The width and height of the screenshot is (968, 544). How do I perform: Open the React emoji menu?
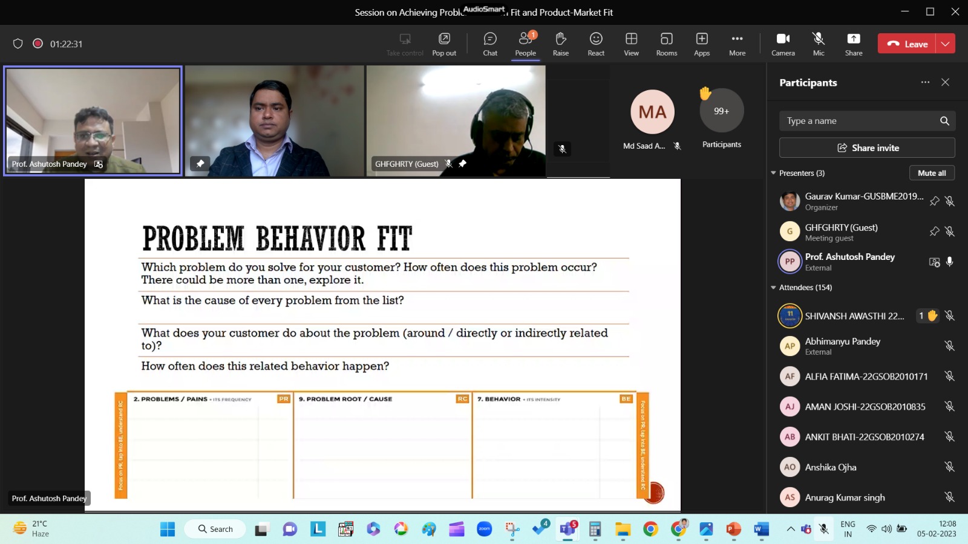point(596,44)
